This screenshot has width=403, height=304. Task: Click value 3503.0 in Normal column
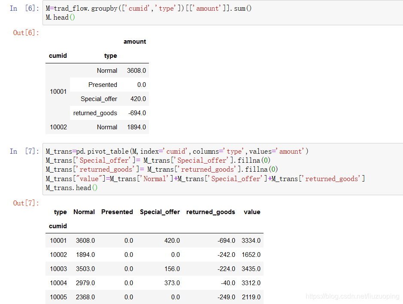tap(85, 269)
